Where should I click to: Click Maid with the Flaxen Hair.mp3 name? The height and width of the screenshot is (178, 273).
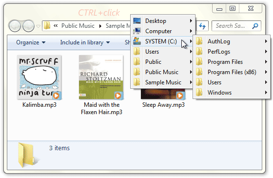point(101,108)
